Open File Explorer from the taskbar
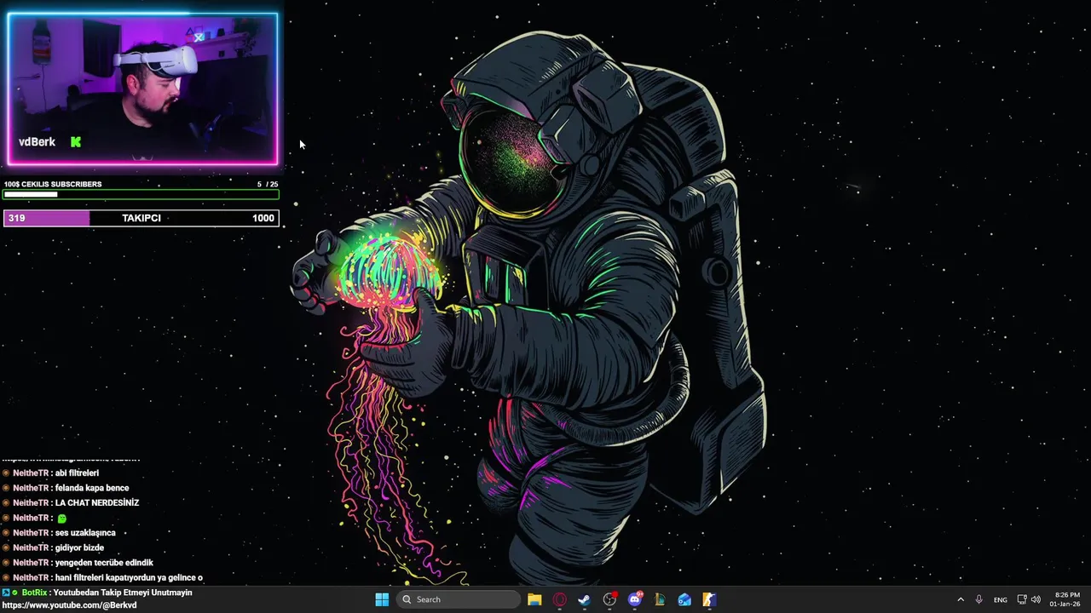The width and height of the screenshot is (1091, 613). [x=534, y=599]
